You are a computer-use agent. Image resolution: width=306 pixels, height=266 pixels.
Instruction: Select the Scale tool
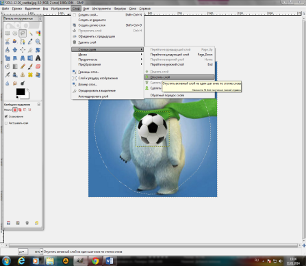coord(8,58)
